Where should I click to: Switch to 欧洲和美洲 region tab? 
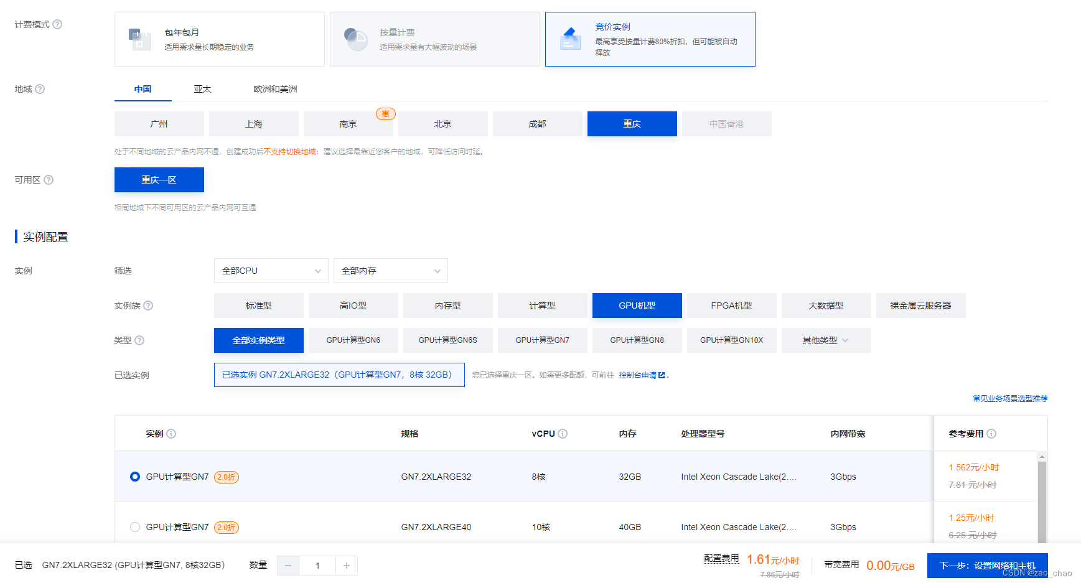tap(275, 89)
